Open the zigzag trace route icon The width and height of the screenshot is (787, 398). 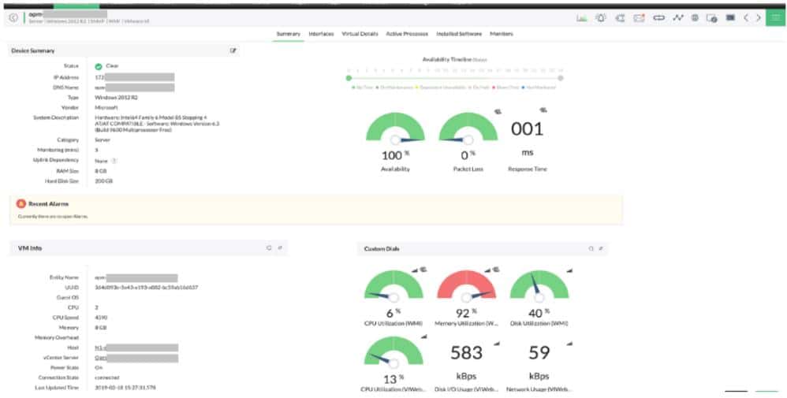click(678, 17)
